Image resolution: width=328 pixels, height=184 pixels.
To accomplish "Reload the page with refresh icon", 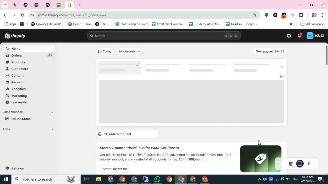I will click(x=22, y=15).
